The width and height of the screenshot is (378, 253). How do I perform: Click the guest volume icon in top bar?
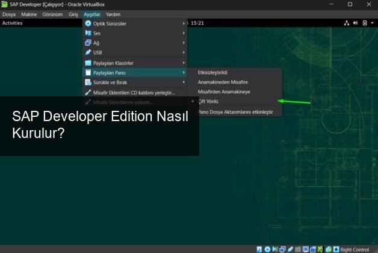(x=355, y=23)
